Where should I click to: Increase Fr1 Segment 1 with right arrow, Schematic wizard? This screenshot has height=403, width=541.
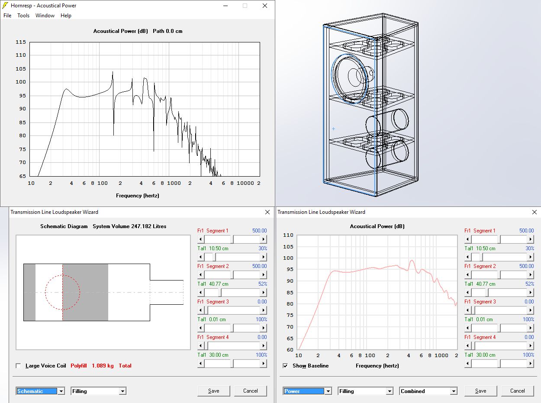(264, 239)
